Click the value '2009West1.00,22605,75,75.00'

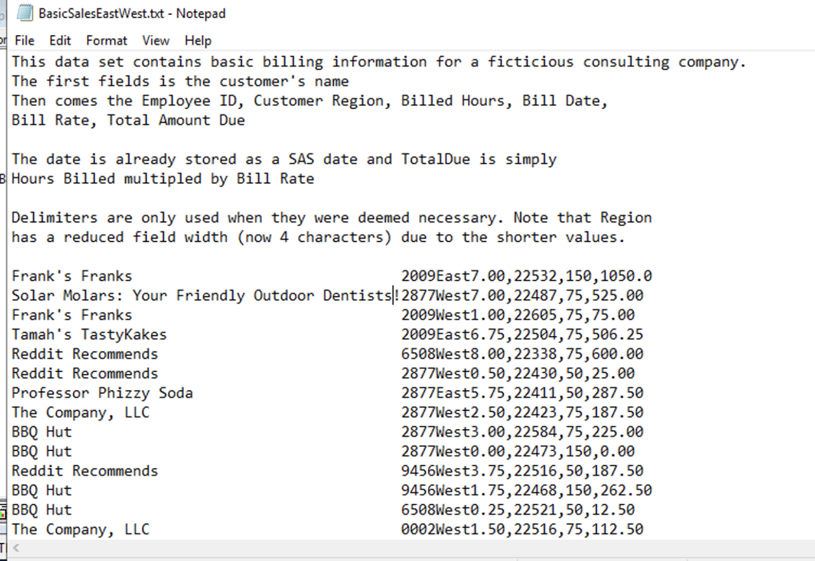tap(518, 315)
